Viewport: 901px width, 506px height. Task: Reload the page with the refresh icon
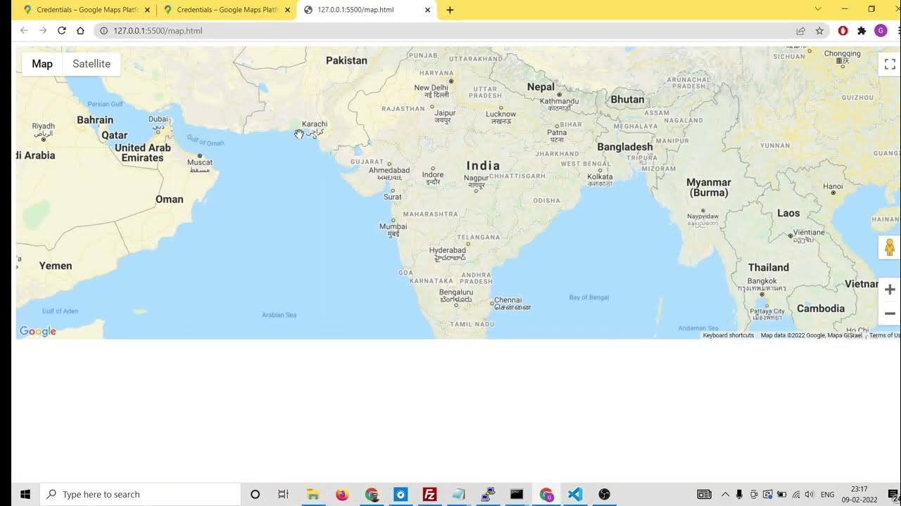[x=62, y=31]
